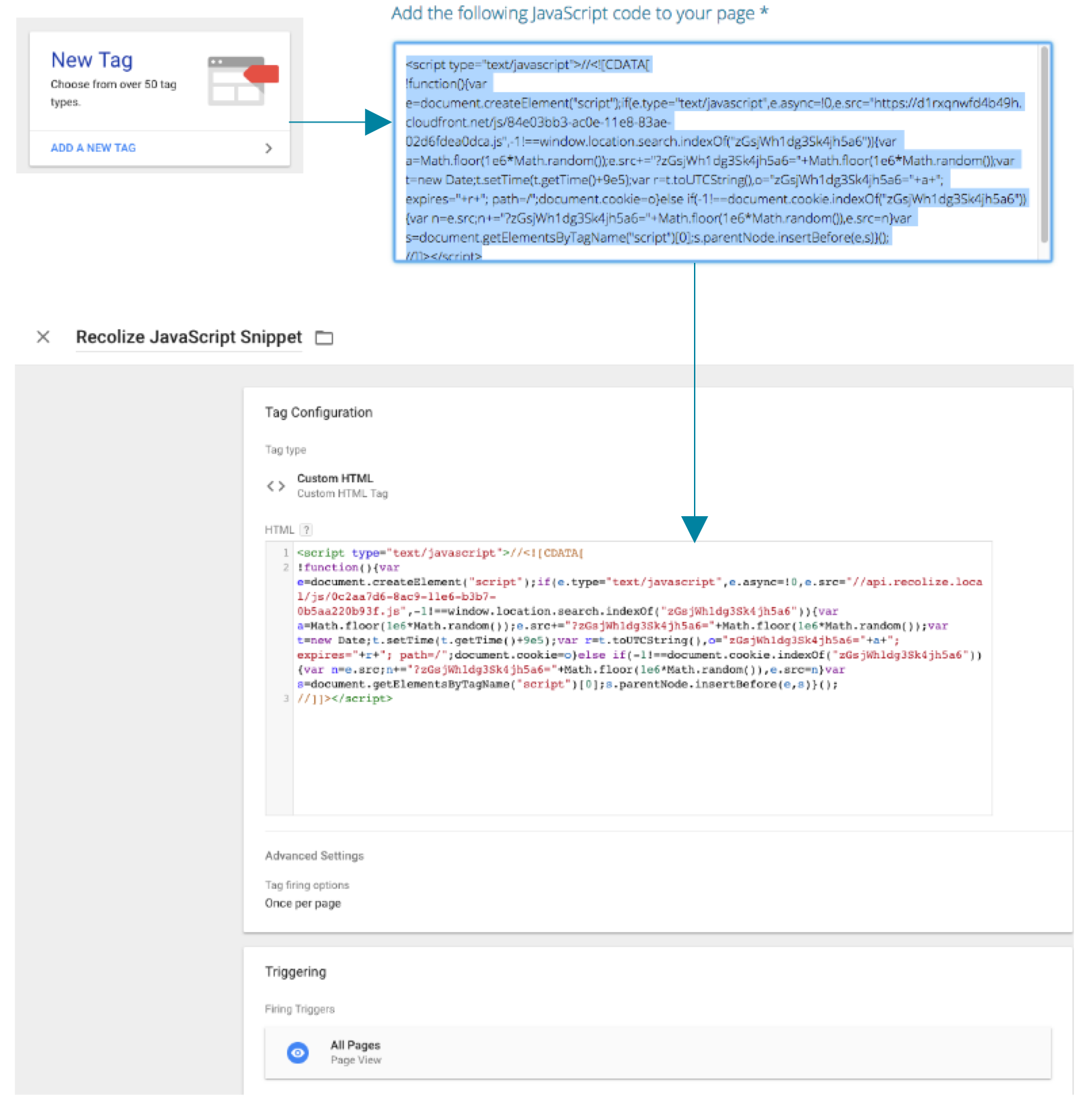Image resolution: width=1086 pixels, height=1111 pixels.
Task: Open the New Tag card heading
Action: coord(91,60)
